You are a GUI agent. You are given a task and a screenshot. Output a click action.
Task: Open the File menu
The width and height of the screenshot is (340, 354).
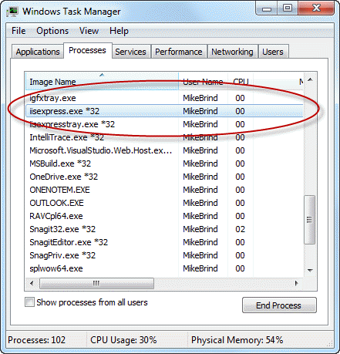pos(19,31)
